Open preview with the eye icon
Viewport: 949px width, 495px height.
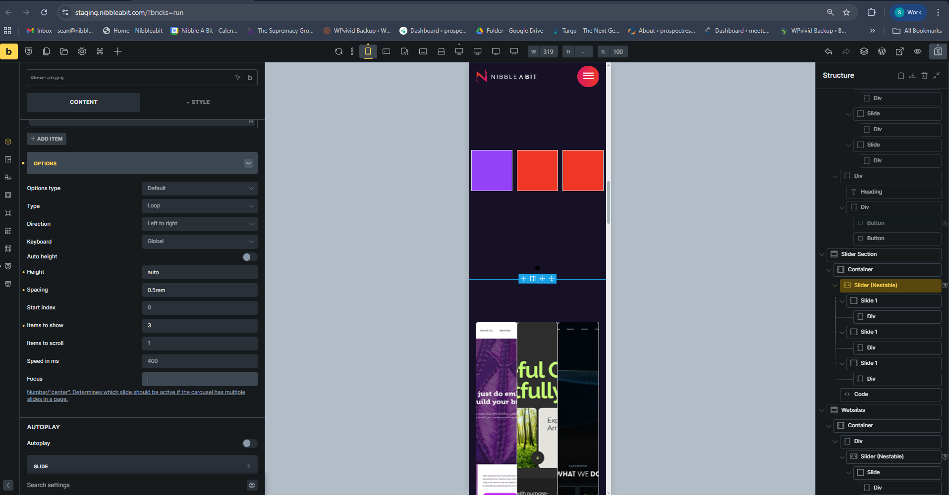click(918, 51)
